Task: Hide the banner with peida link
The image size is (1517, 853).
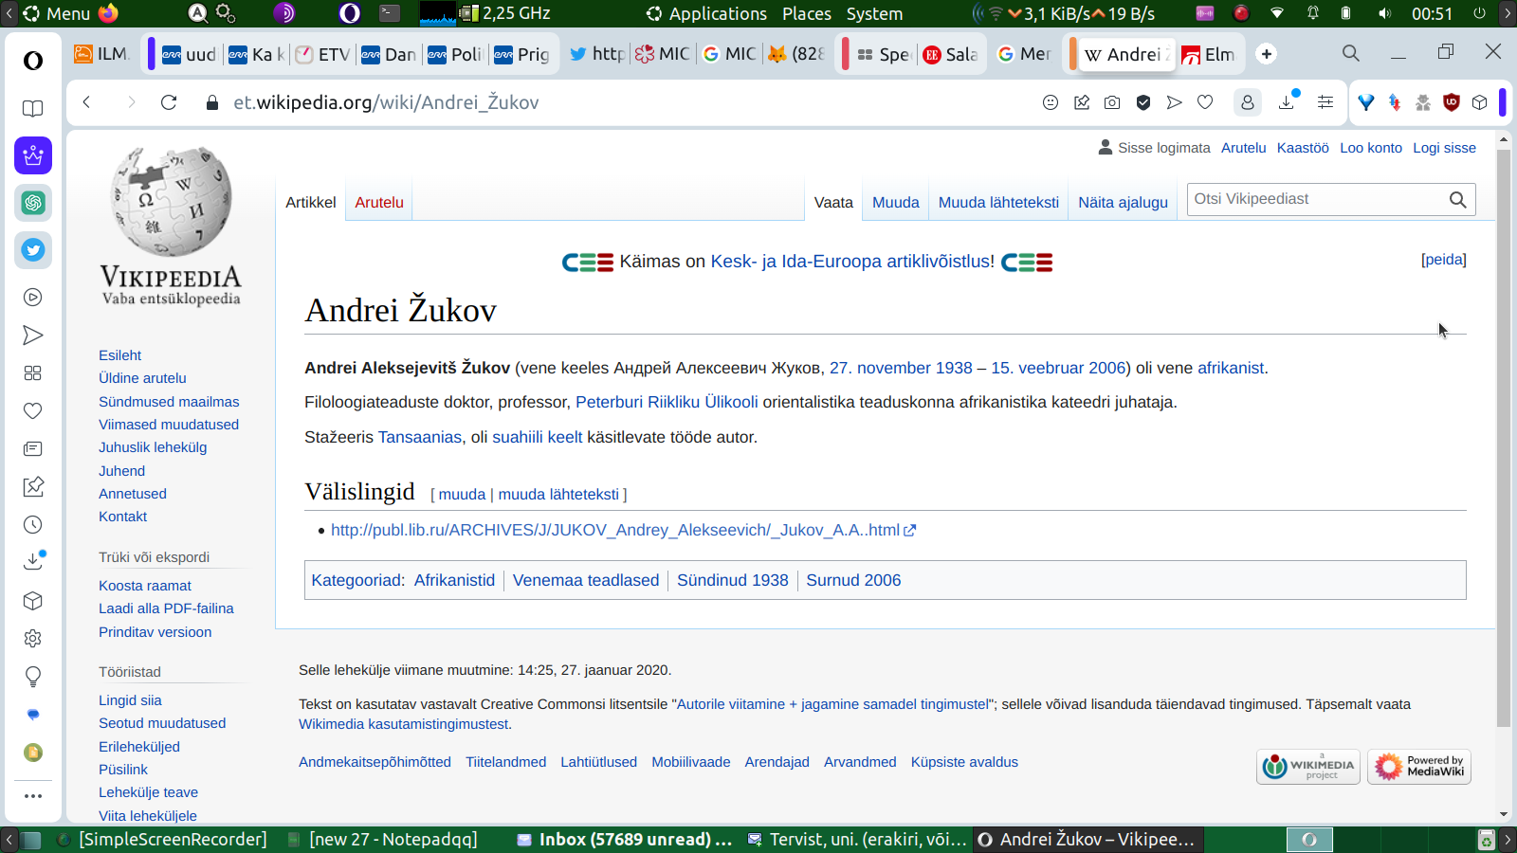Action: click(1443, 260)
